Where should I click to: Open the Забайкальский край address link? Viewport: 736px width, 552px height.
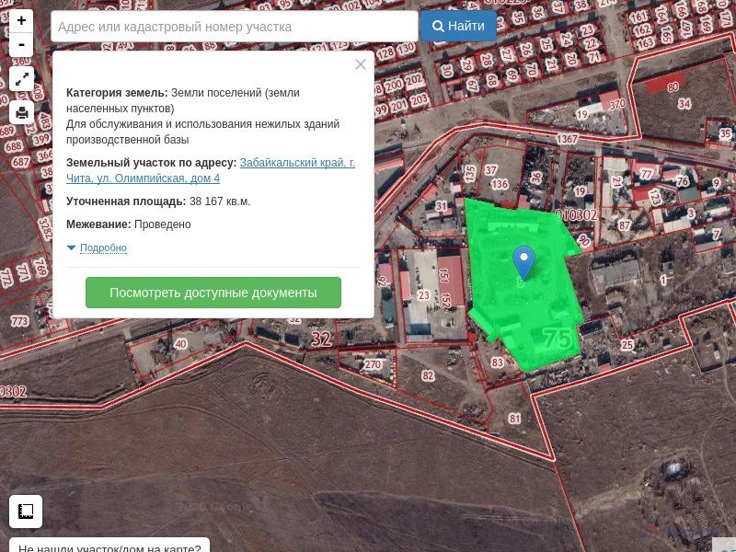[297, 163]
